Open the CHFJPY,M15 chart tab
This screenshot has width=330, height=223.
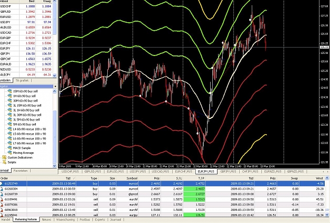(250, 172)
